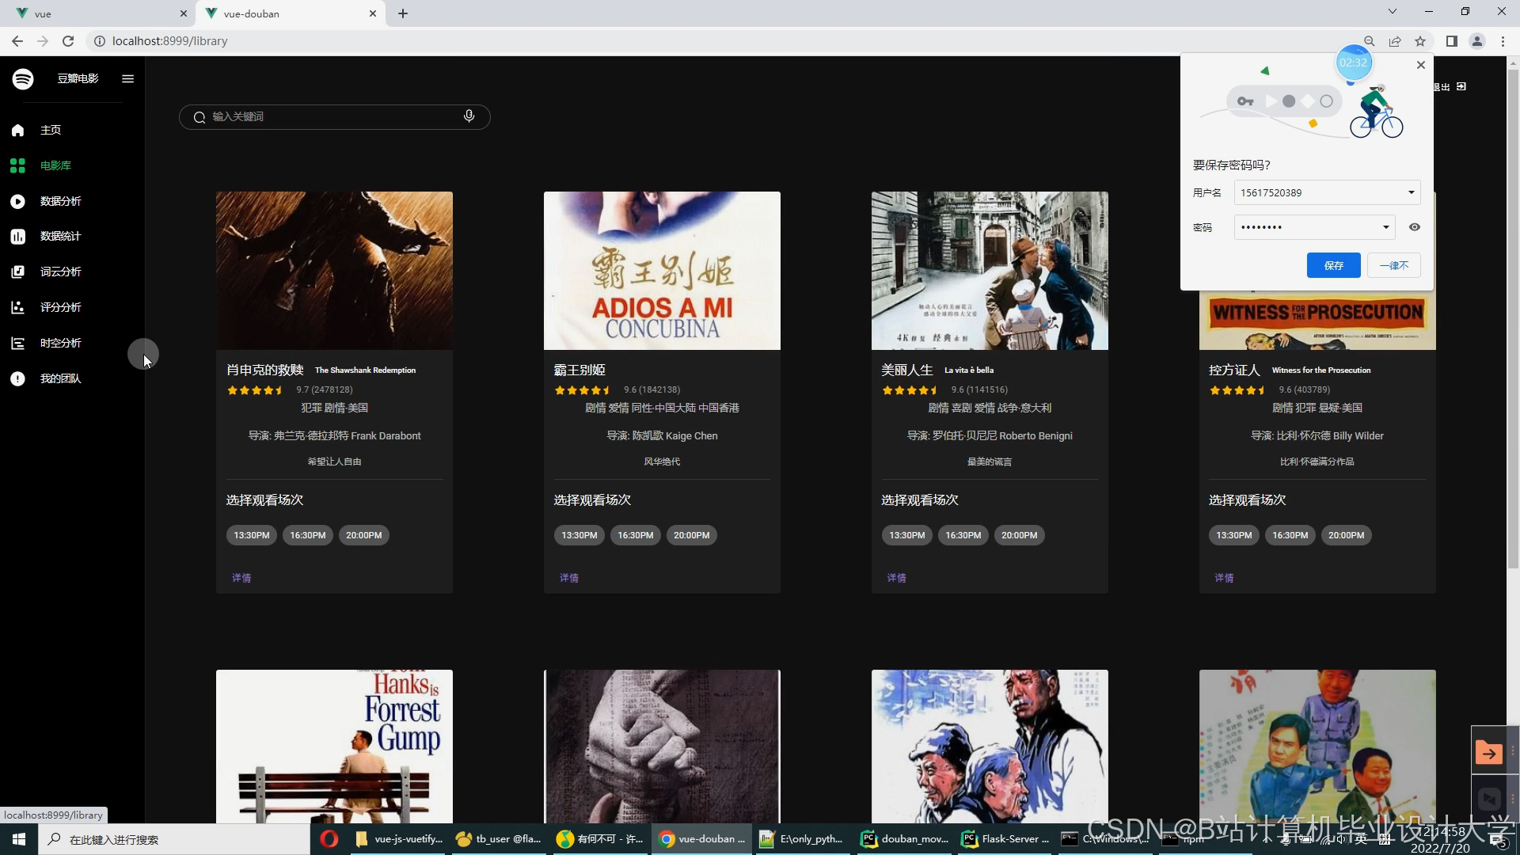Toggle the hamburger menu icon in sidebar
The height and width of the screenshot is (855, 1520).
pyautogui.click(x=127, y=78)
